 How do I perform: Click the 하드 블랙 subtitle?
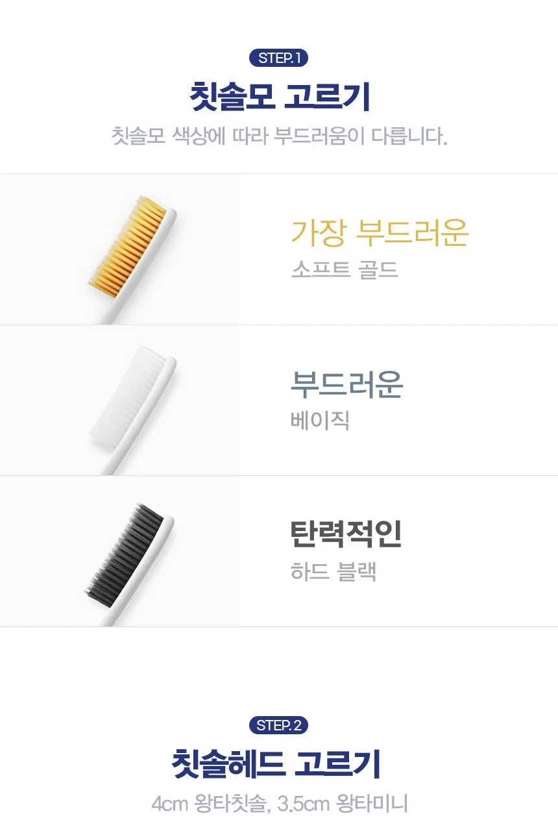pos(334,572)
